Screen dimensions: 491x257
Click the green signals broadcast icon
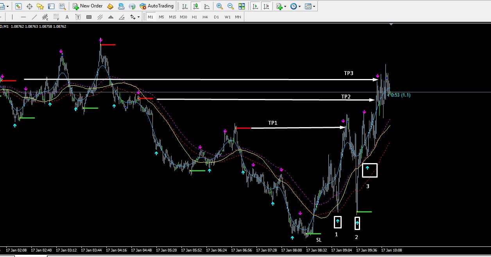coord(132,6)
